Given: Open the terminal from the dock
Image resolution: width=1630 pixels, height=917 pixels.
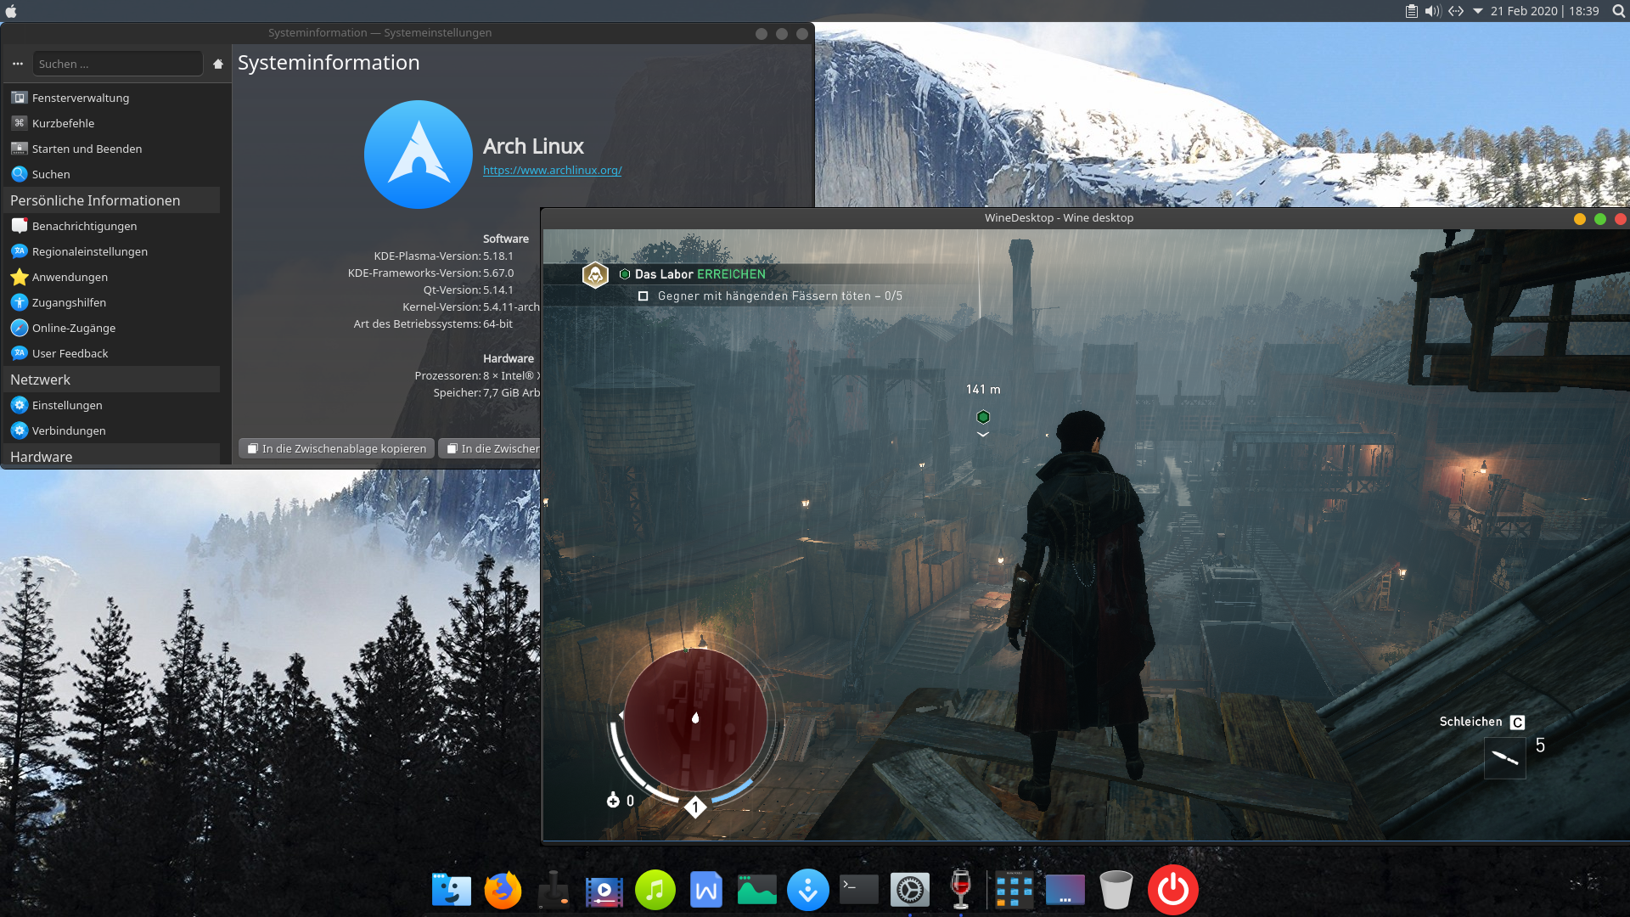Looking at the screenshot, I should pos(858,890).
